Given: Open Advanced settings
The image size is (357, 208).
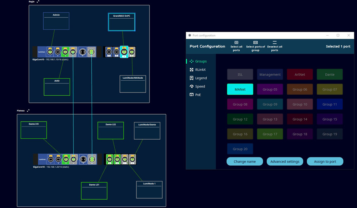Looking at the screenshot, I should [285, 161].
